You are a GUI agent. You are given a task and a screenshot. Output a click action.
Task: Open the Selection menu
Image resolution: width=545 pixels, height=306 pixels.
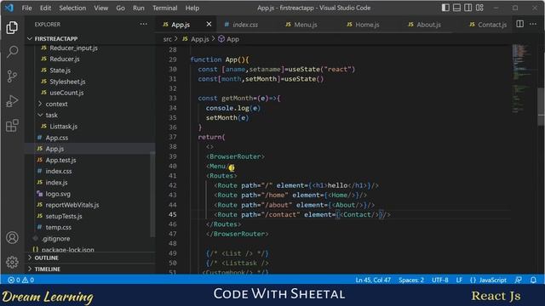[x=72, y=8]
